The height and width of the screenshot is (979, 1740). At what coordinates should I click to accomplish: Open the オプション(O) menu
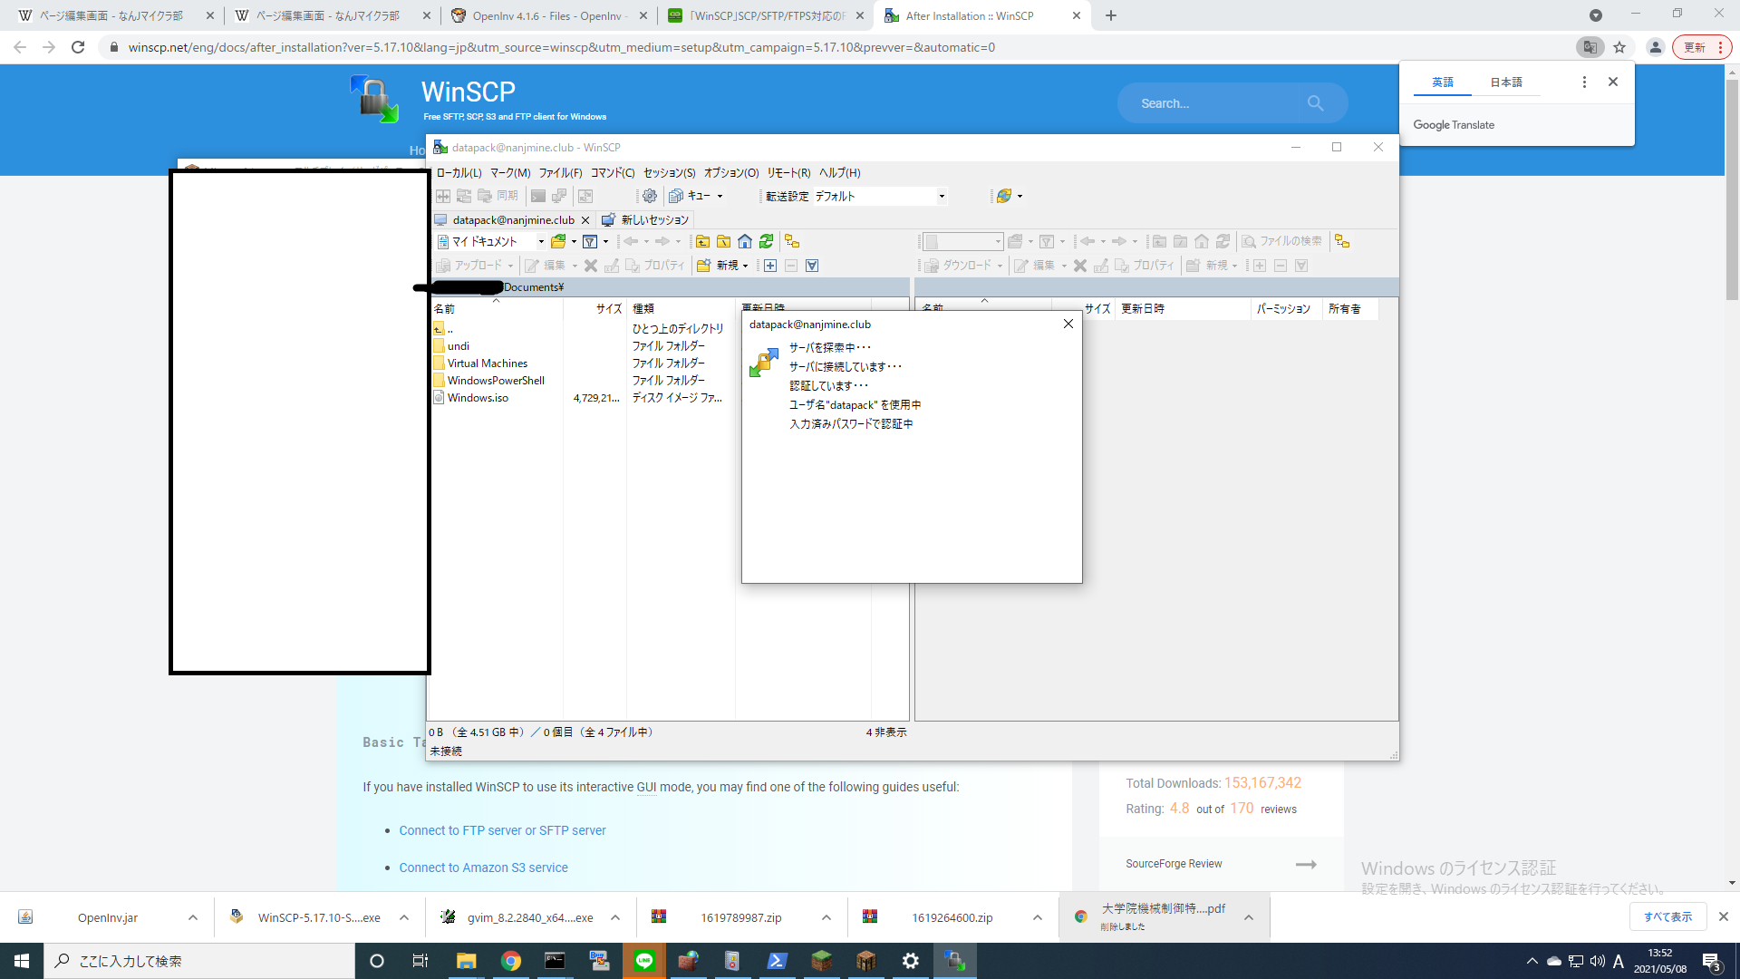[731, 172]
